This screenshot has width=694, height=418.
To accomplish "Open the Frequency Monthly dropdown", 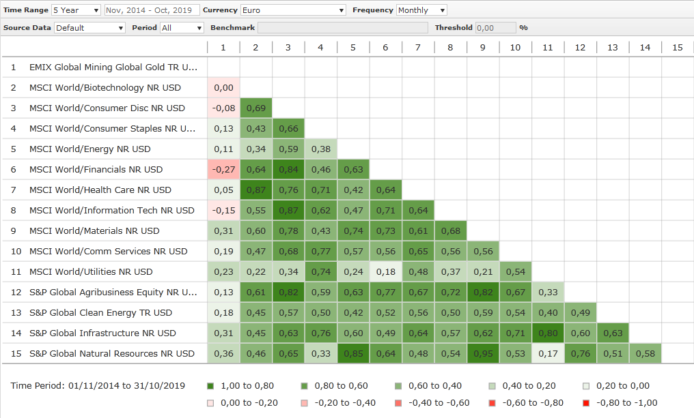I will click(421, 10).
